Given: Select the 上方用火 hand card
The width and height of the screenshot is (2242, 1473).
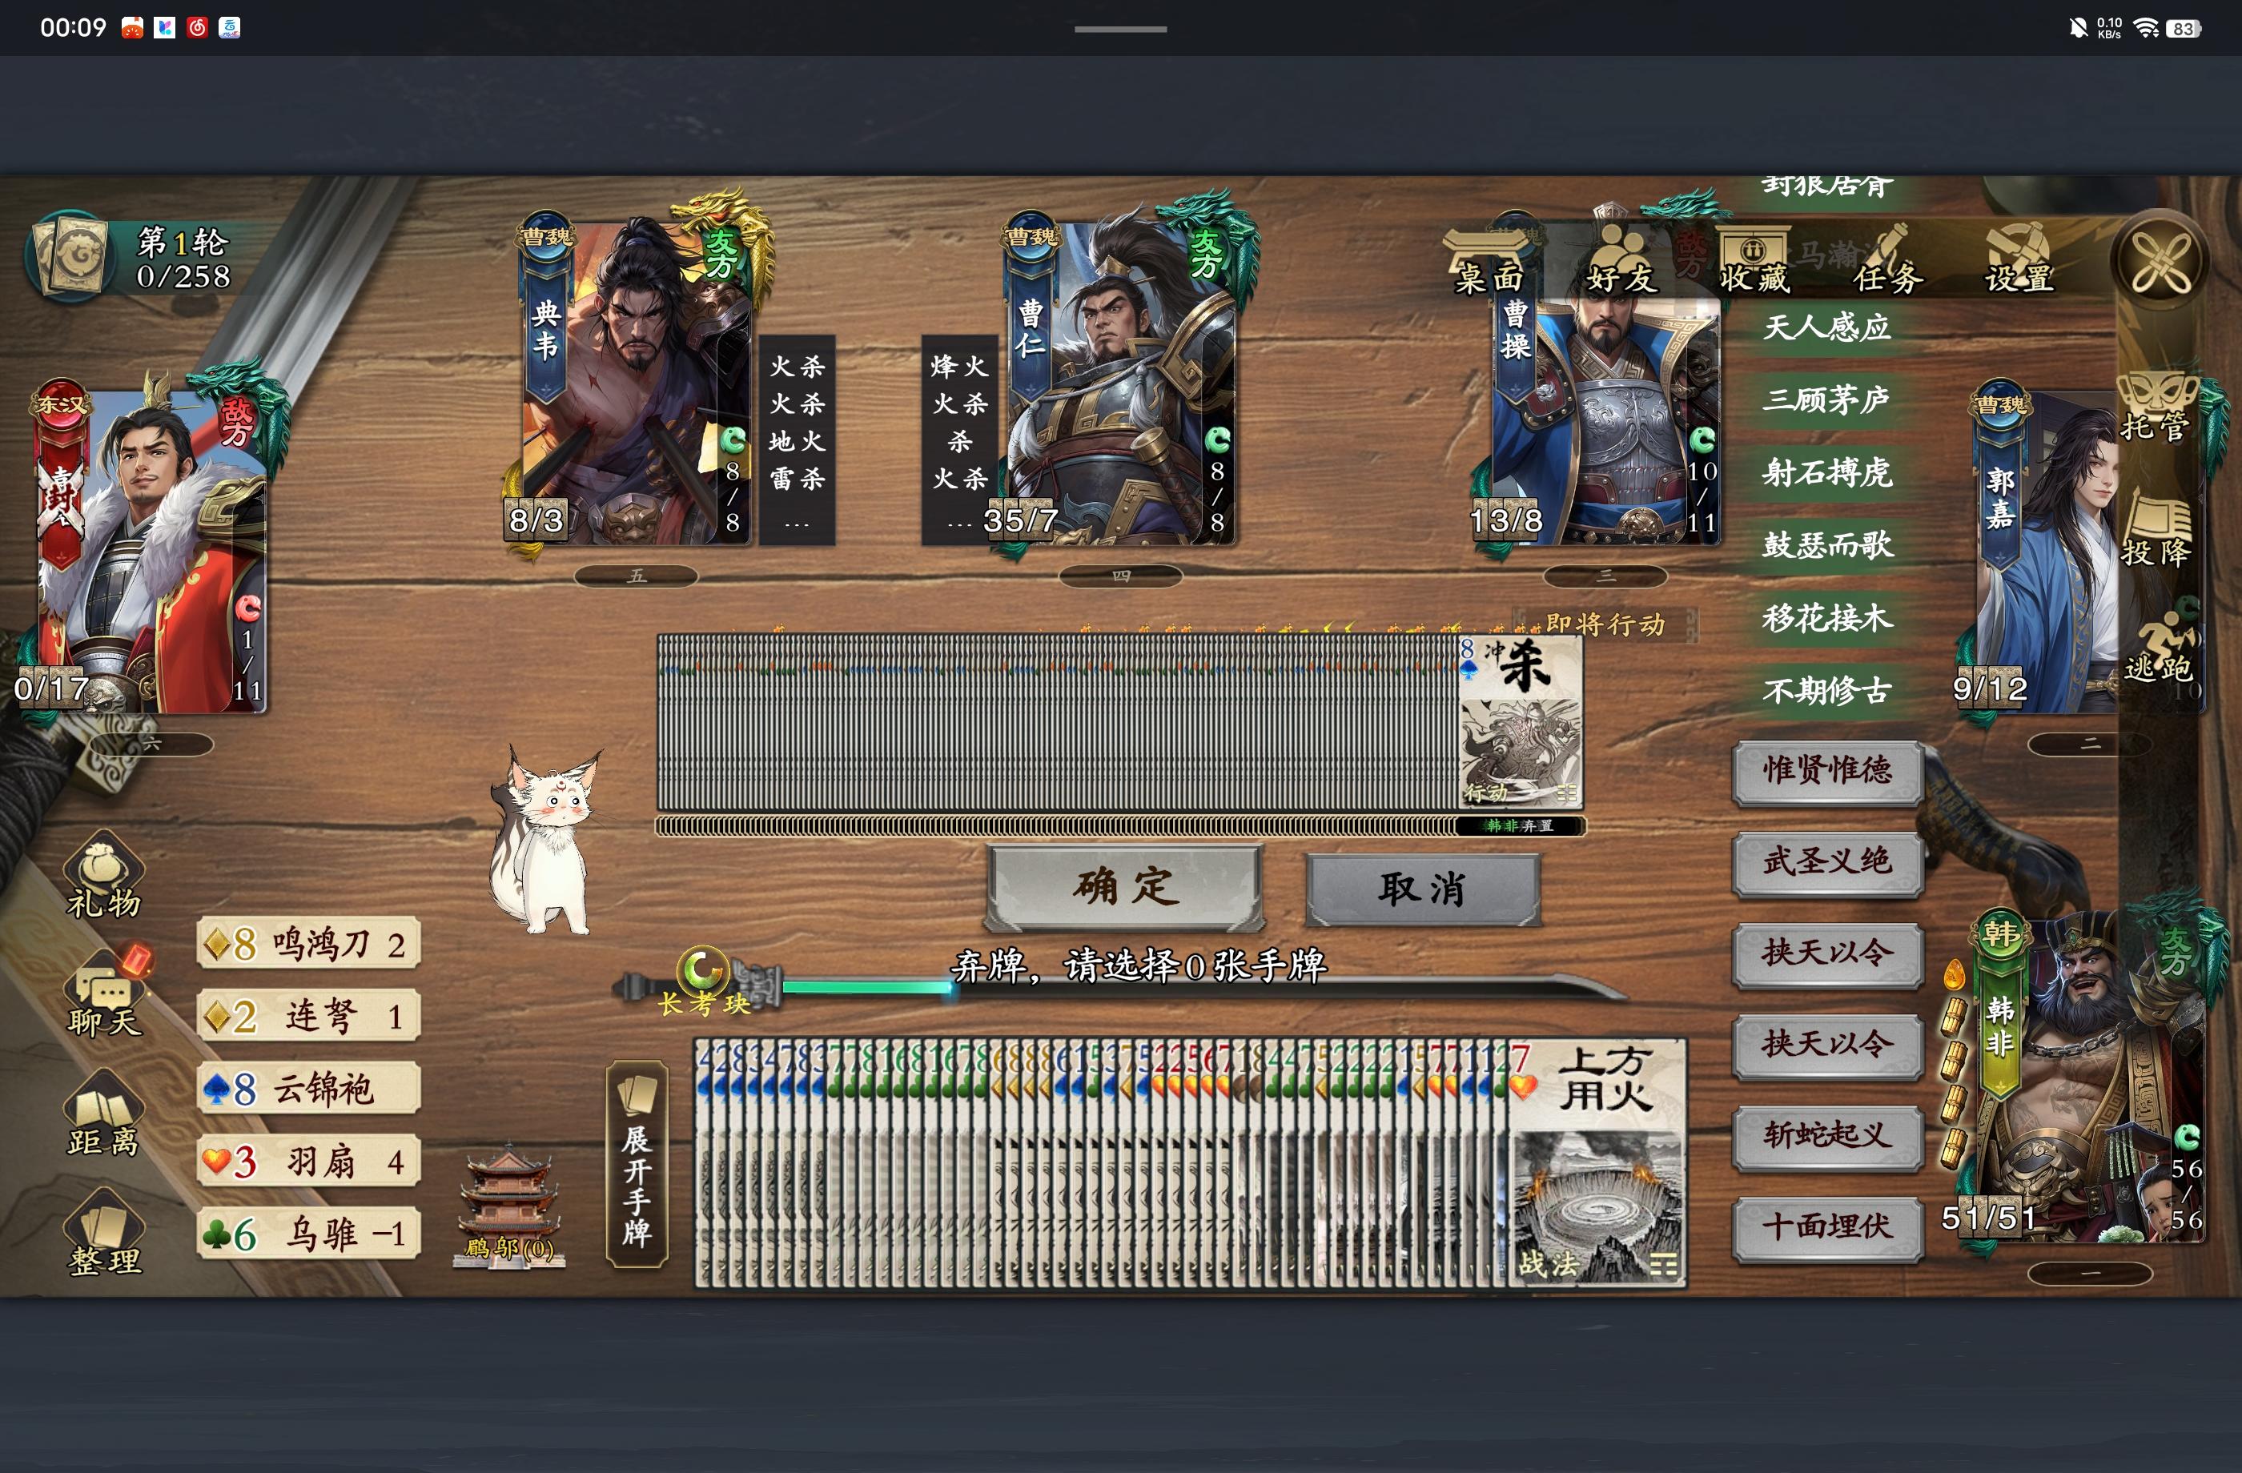Looking at the screenshot, I should [1598, 1163].
